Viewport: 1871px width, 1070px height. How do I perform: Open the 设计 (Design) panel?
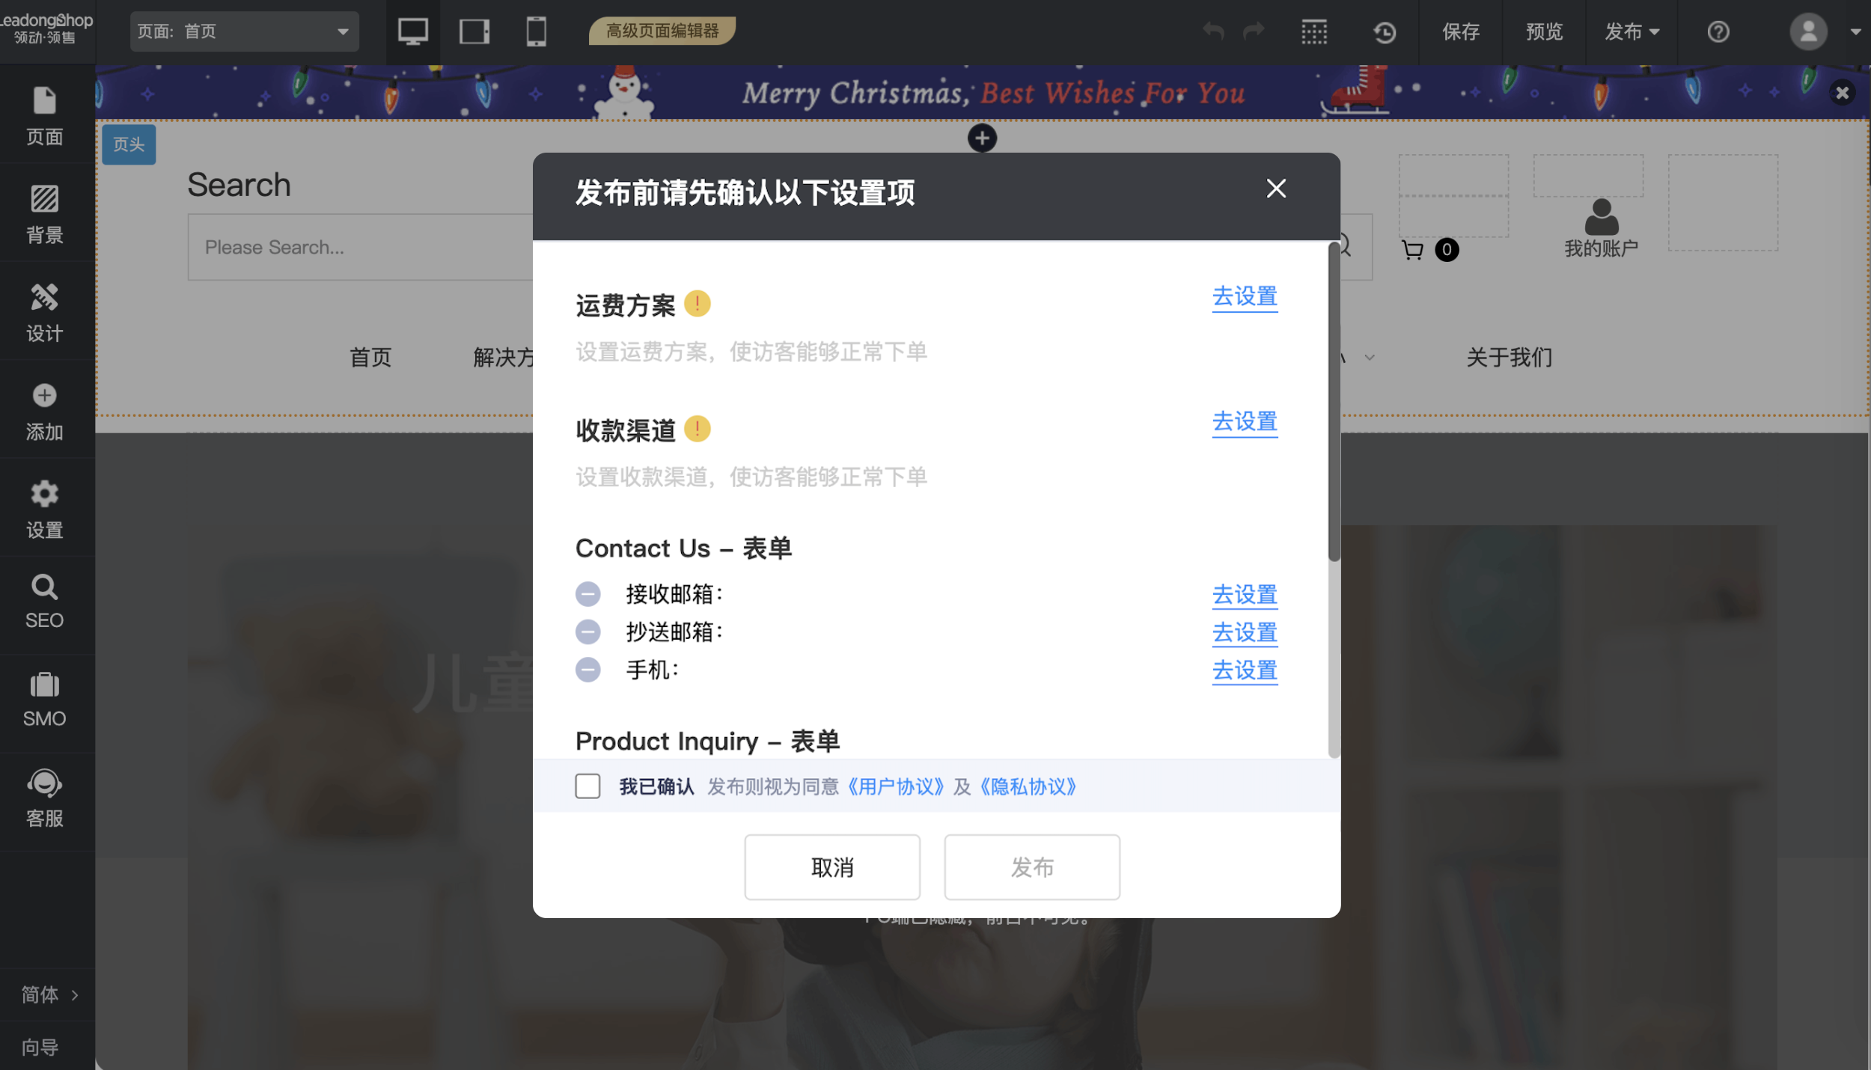[45, 313]
